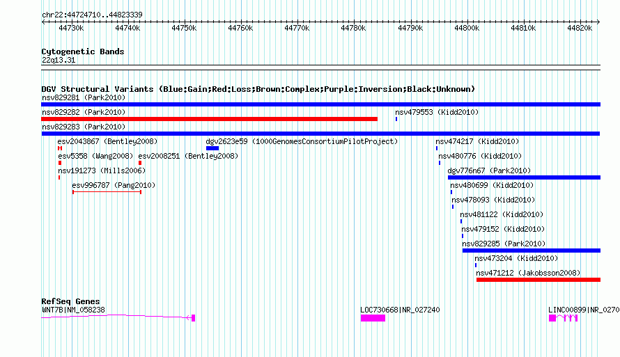Click the nsv480699 (Kidd2010) label

[492, 185]
